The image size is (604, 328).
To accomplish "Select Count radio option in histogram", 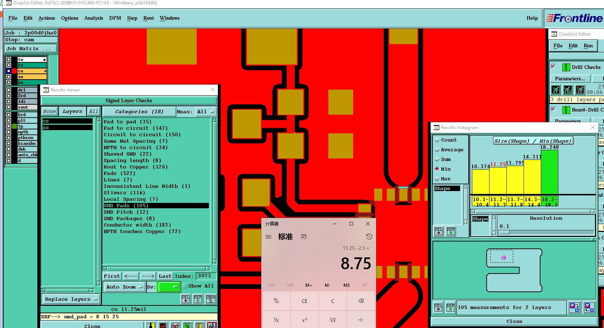I will pyautogui.click(x=445, y=140).
